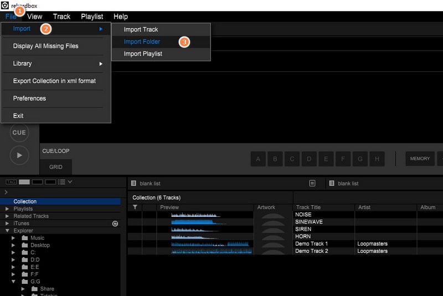Trigger hot cue E pad
Viewport: 443px width, 296px height.
click(326, 159)
